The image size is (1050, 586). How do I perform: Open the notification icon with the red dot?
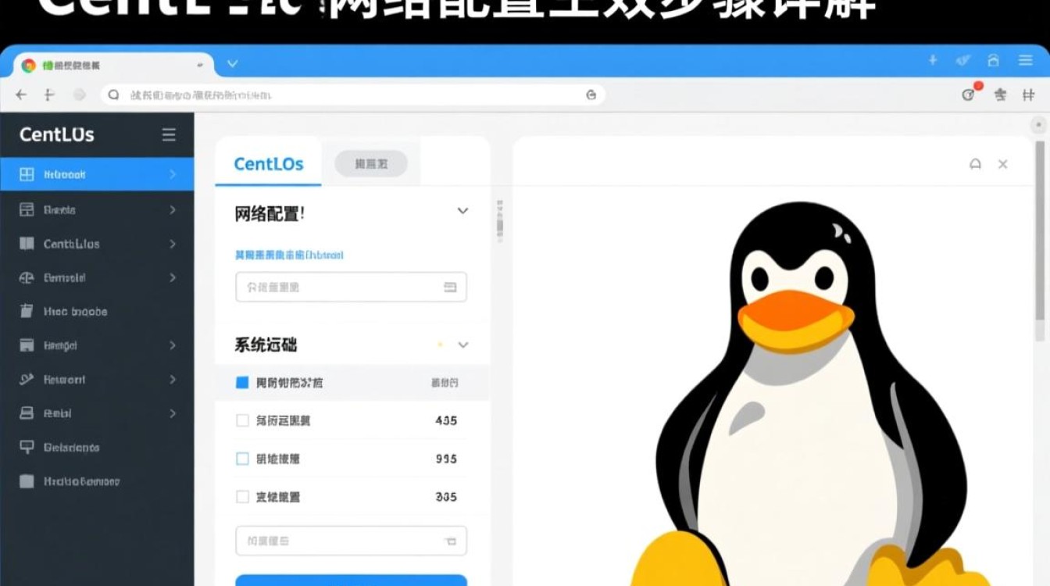tap(970, 94)
